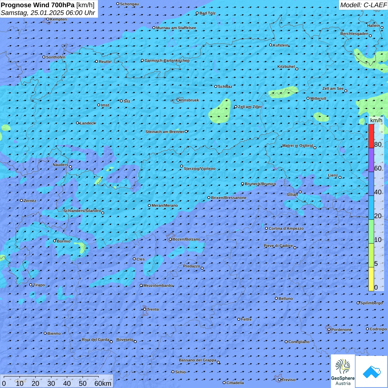Click the Kitzbühel location marker
Viewport: 388px width, 388px height.
point(297,69)
